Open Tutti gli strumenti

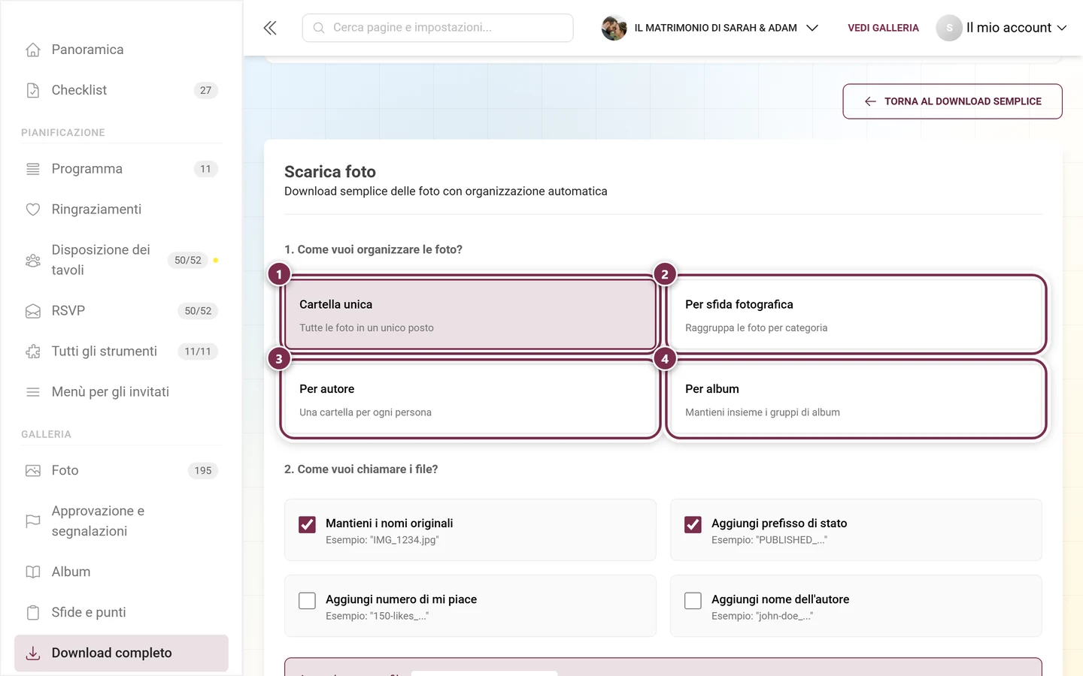pos(121,352)
